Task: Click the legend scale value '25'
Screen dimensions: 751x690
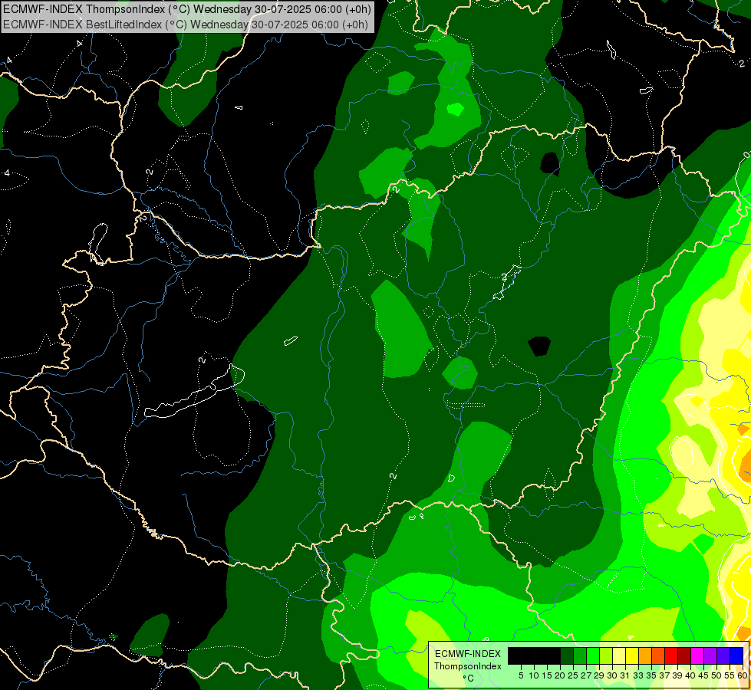Action: [573, 675]
